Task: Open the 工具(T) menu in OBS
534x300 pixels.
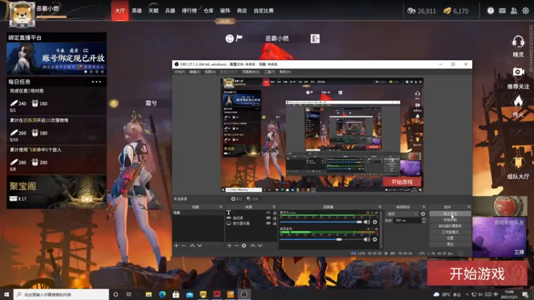Action: pos(270,72)
